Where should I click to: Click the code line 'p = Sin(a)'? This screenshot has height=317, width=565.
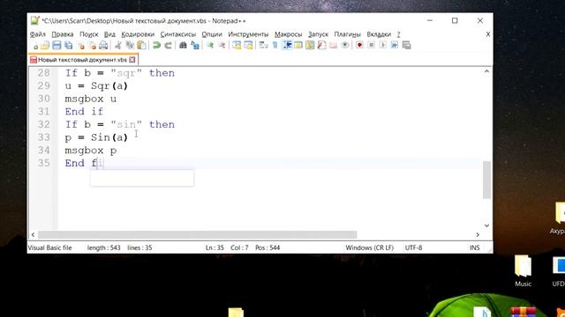click(x=96, y=137)
